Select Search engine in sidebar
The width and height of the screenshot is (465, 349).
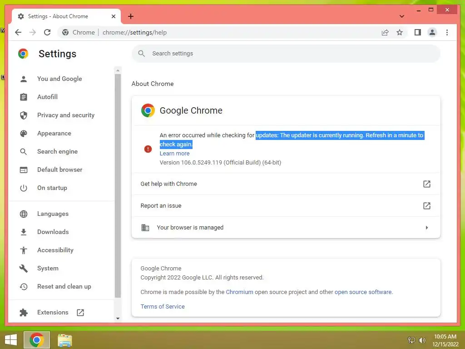click(x=57, y=151)
